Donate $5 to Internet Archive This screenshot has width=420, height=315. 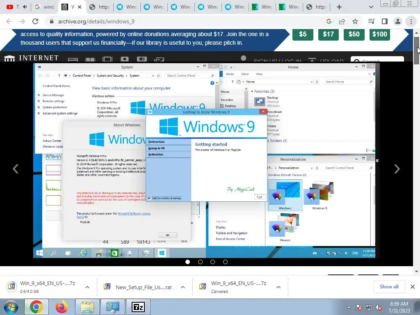click(303, 34)
